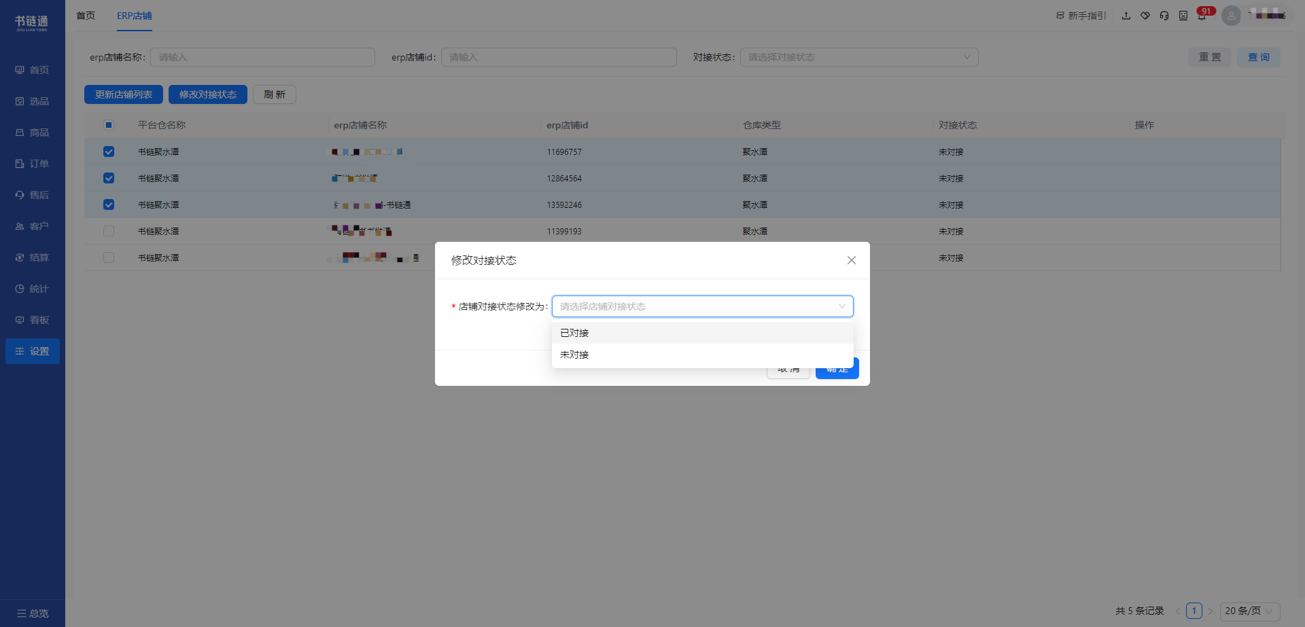Viewport: 1305px width, 627px height.
Task: Click the 查询 button
Action: tap(1259, 57)
